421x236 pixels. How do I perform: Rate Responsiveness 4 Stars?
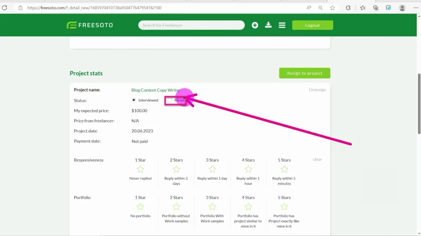tap(248, 169)
